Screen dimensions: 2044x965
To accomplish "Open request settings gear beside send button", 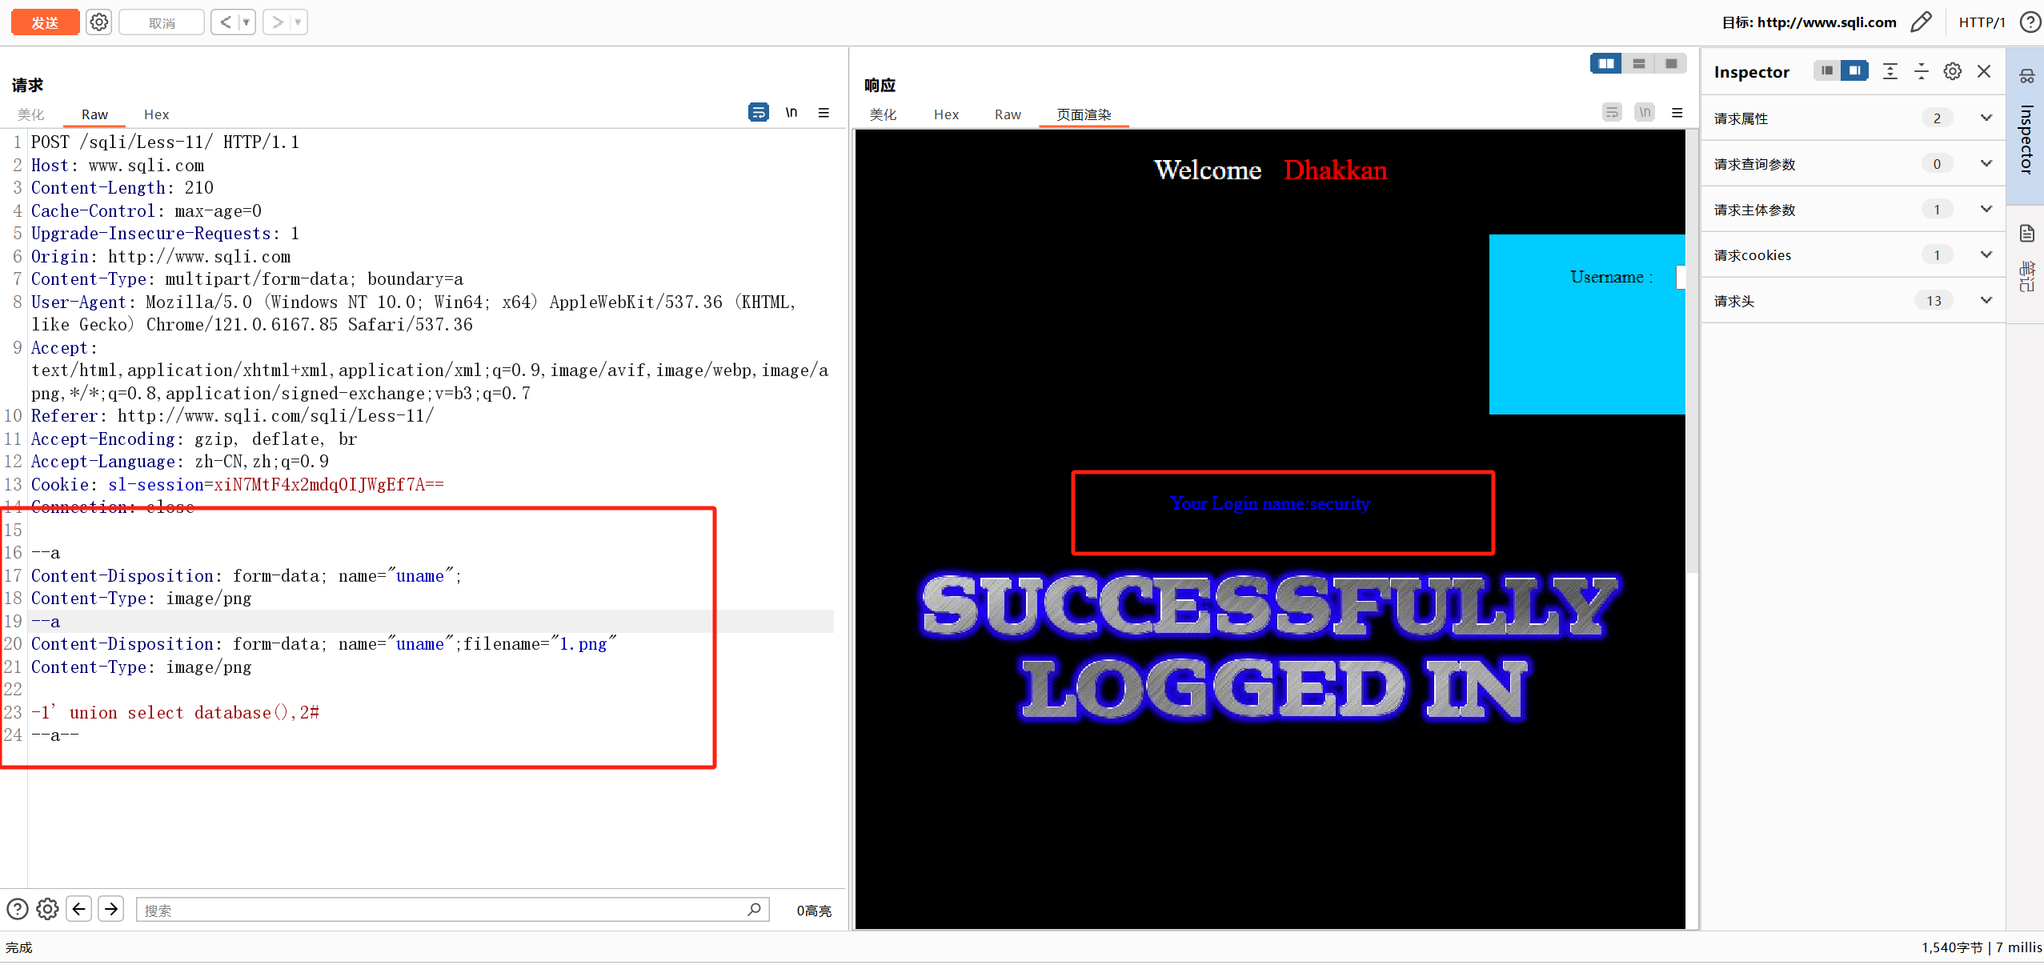I will (x=99, y=22).
